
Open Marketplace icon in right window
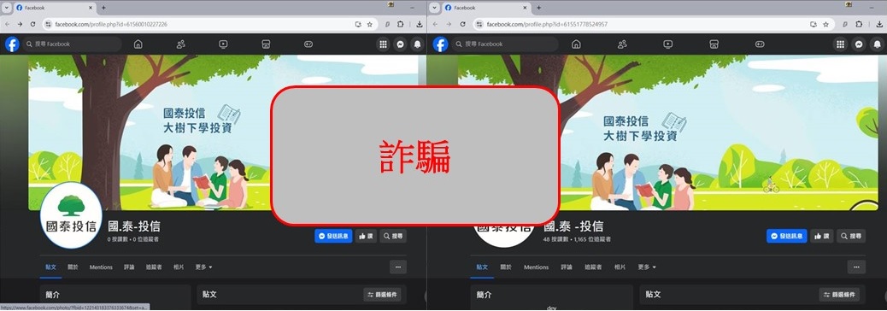(714, 44)
